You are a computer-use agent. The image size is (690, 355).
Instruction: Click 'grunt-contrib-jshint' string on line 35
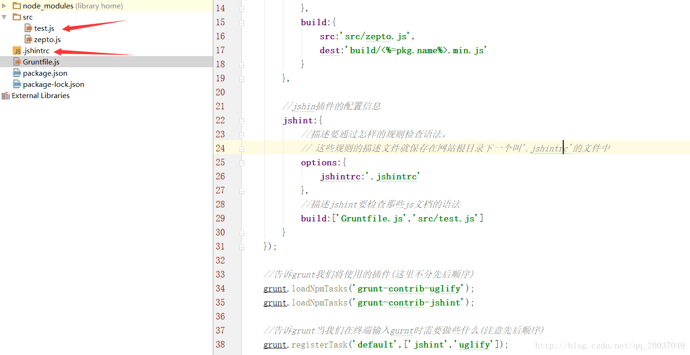point(409,303)
